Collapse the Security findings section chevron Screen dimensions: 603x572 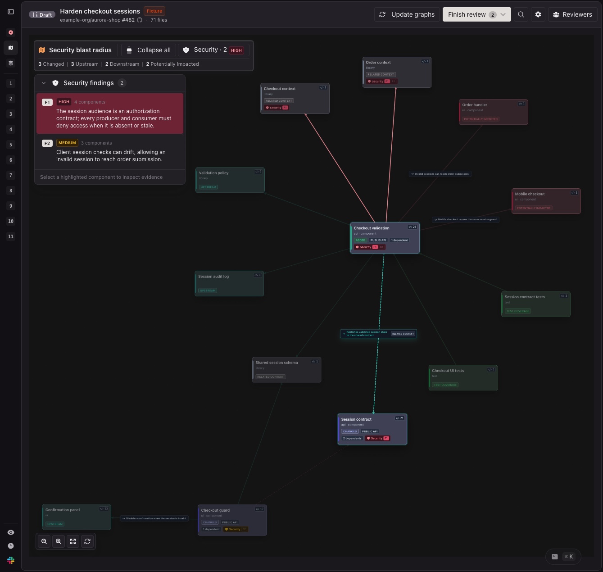(x=44, y=83)
